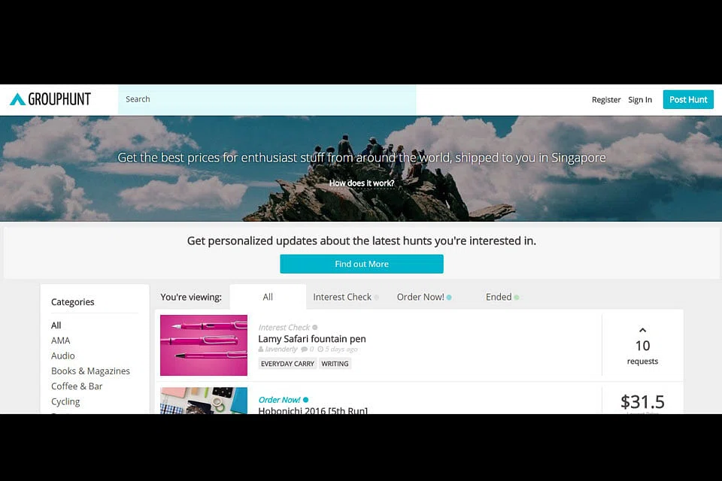Focus the Search input field
The height and width of the screenshot is (481, 722).
coord(267,99)
